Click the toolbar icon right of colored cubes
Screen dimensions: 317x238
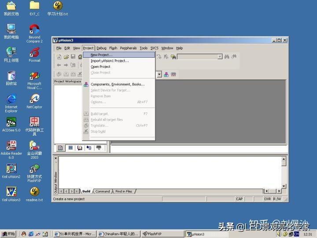tap(173, 74)
